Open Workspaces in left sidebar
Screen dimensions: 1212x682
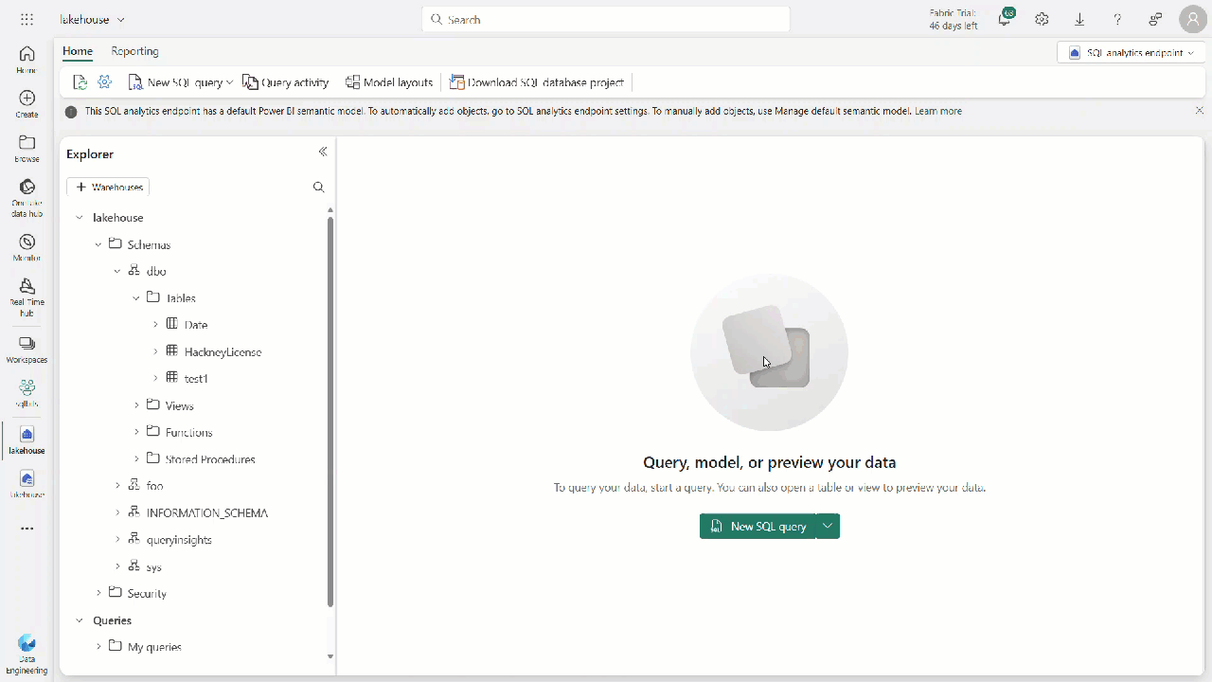click(27, 350)
